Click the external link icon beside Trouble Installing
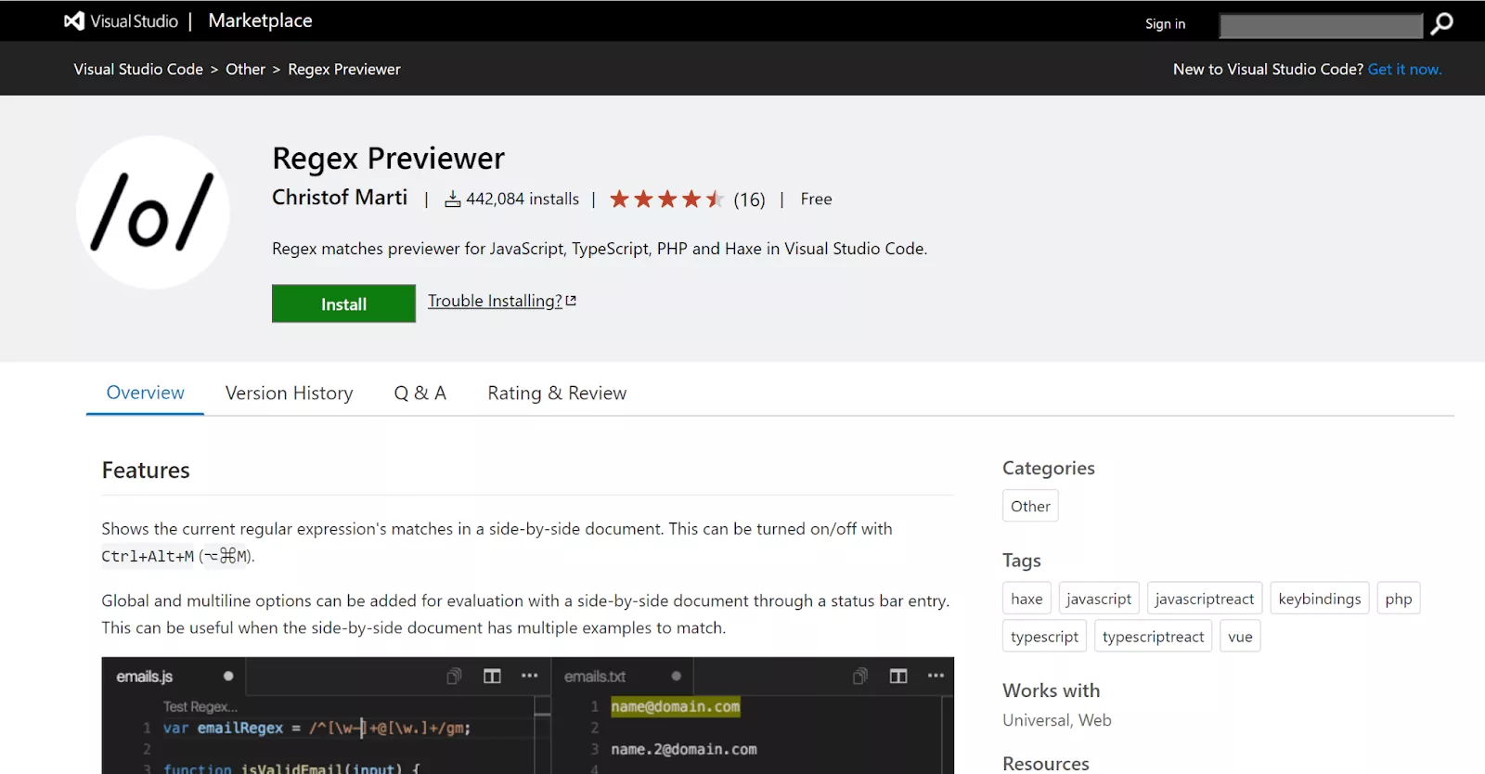 tap(571, 301)
